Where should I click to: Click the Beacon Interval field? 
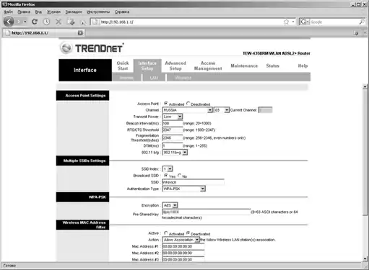coord(173,123)
